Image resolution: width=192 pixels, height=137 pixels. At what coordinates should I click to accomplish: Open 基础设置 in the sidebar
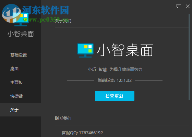(19, 55)
